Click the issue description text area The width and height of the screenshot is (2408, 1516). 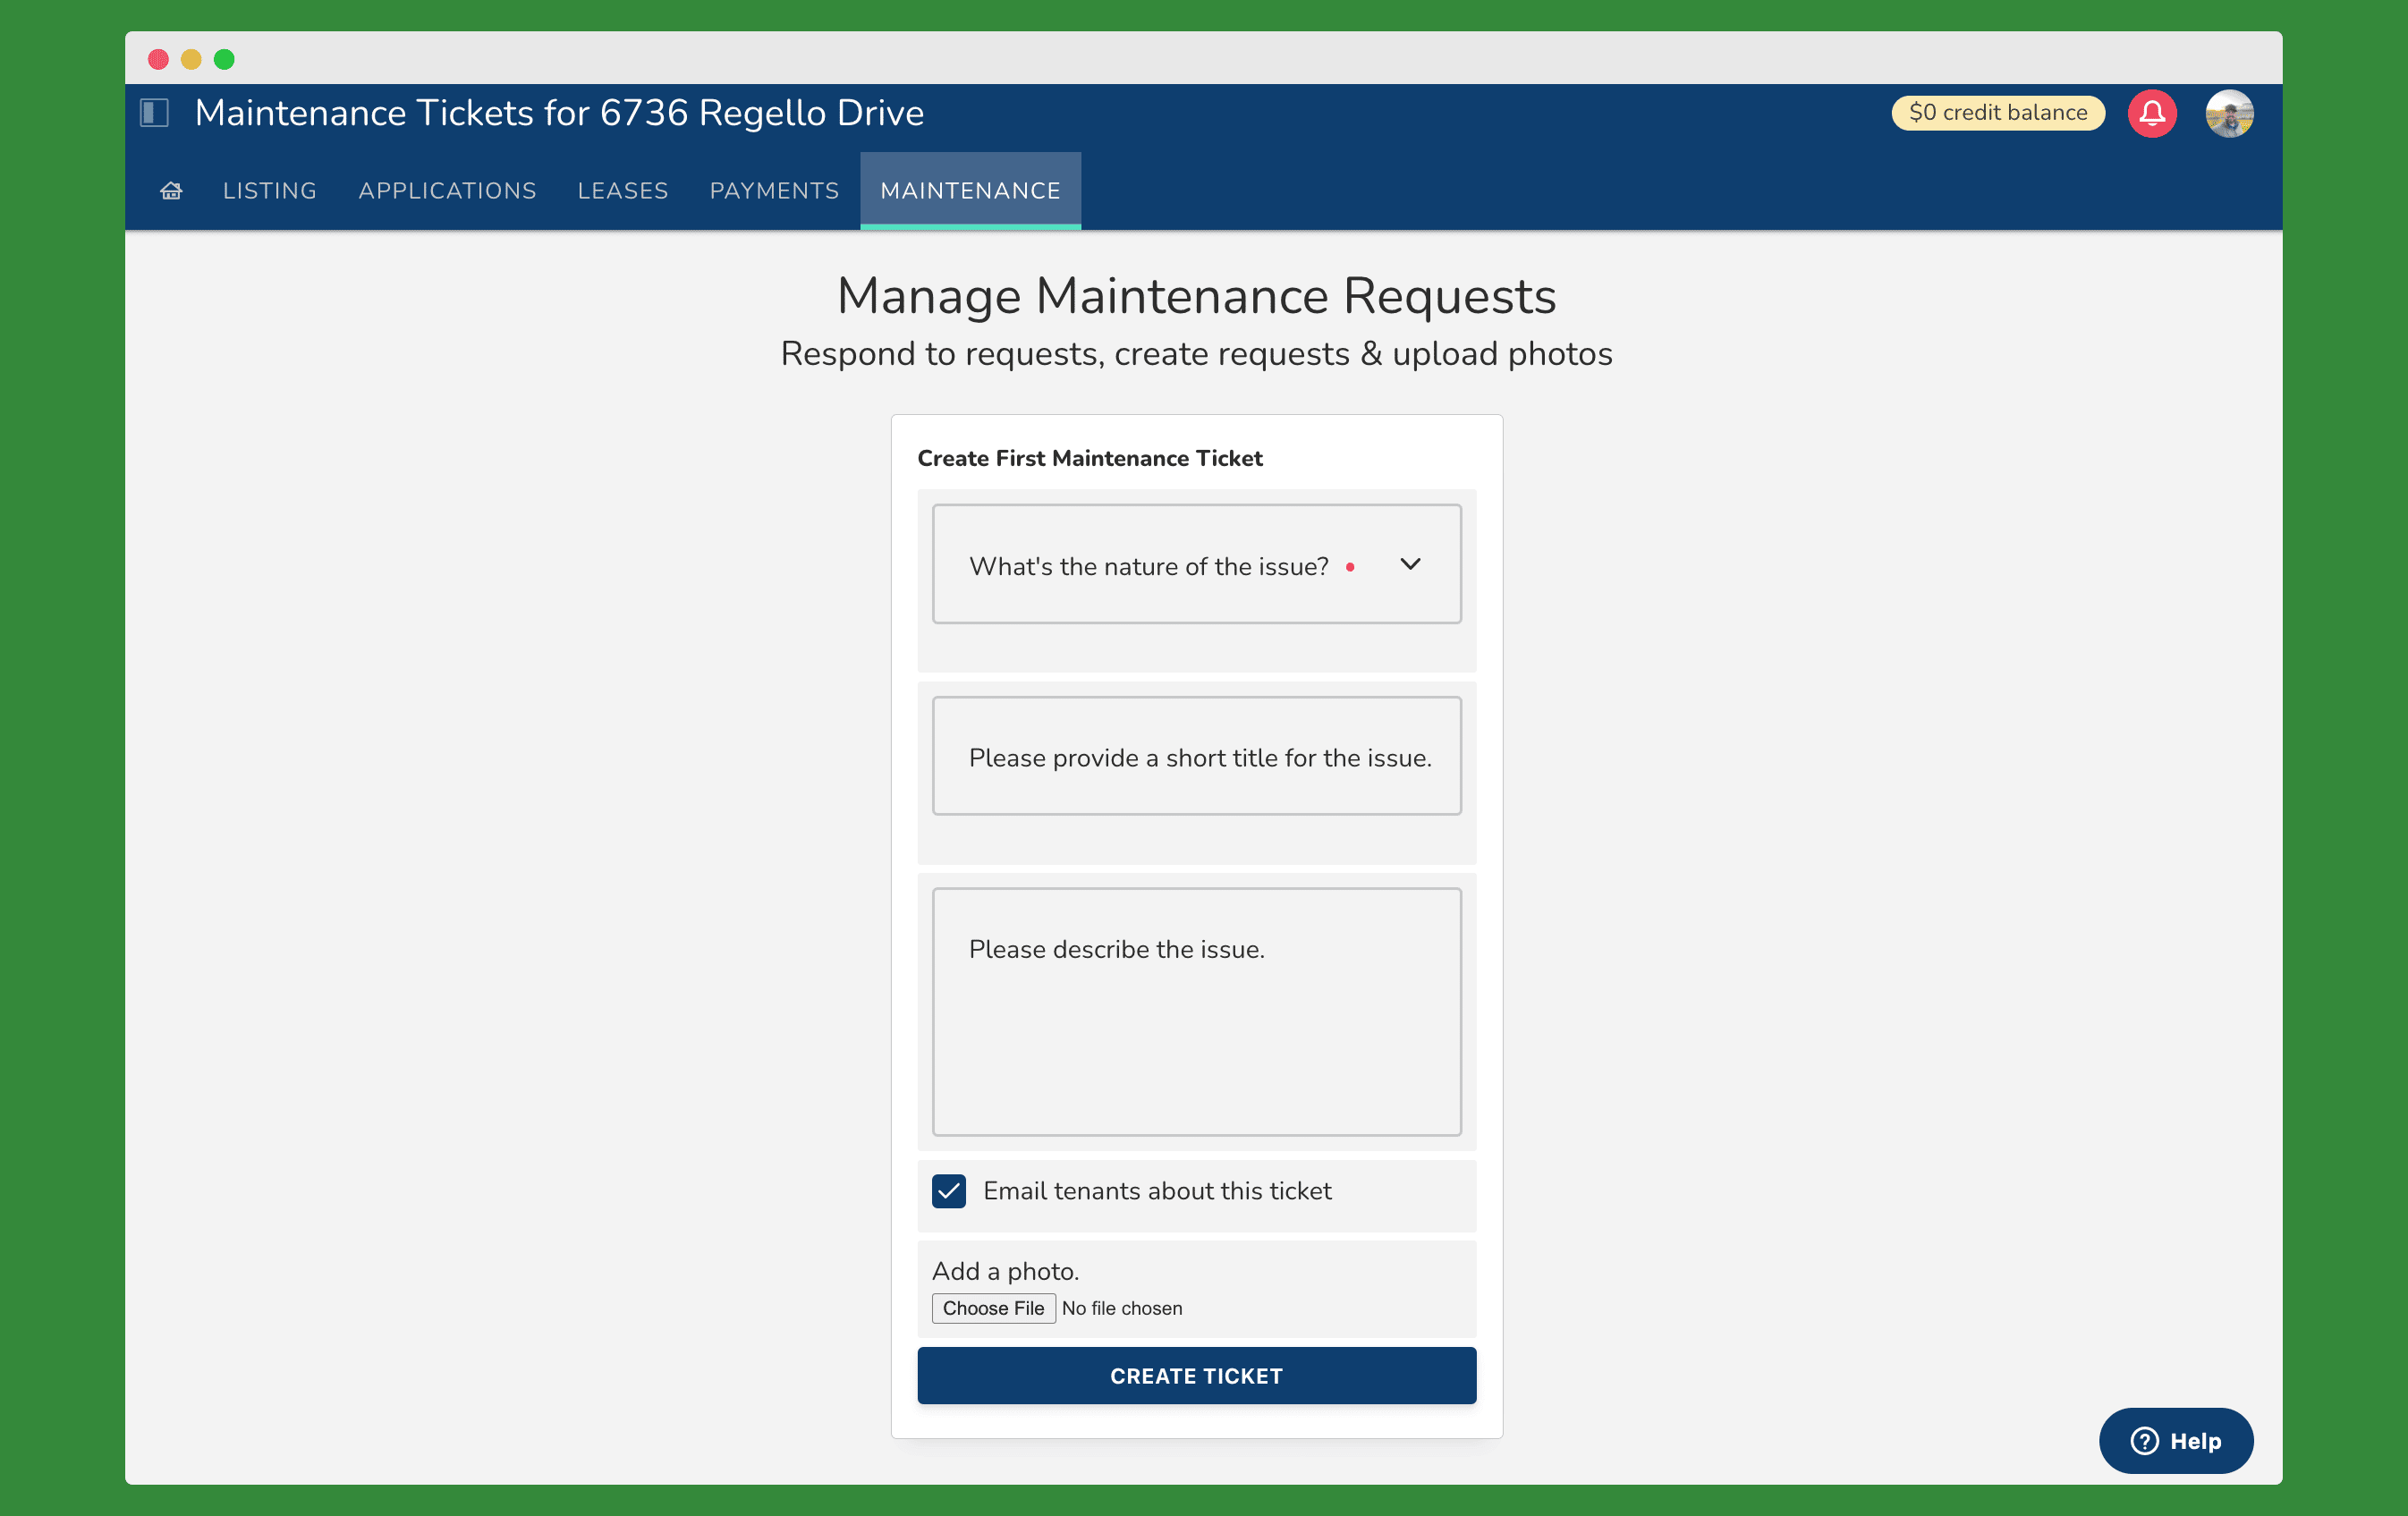point(1196,1012)
